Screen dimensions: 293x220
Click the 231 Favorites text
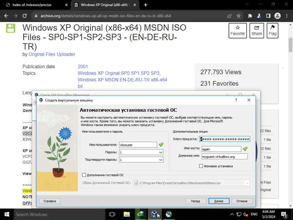click(x=219, y=83)
